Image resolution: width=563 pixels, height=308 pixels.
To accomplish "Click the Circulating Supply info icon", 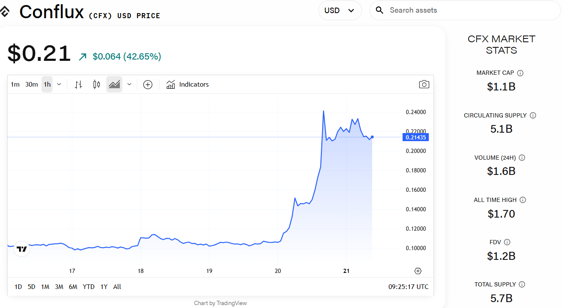I will (533, 115).
